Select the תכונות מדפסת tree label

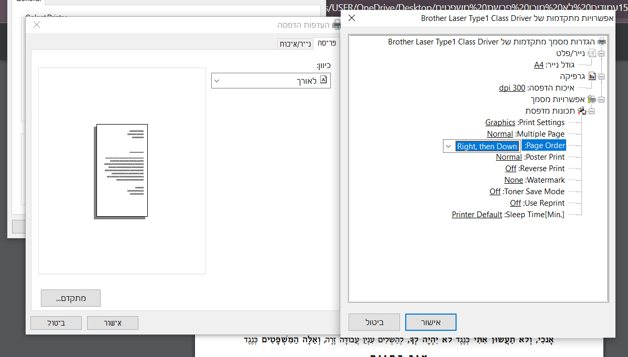(550, 111)
